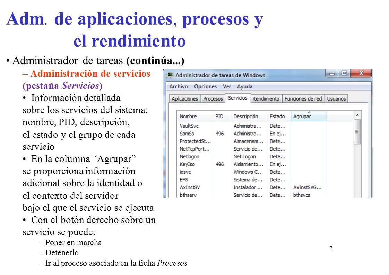Switch to the Usuarios tab
The width and height of the screenshot is (389, 275).
point(336,98)
